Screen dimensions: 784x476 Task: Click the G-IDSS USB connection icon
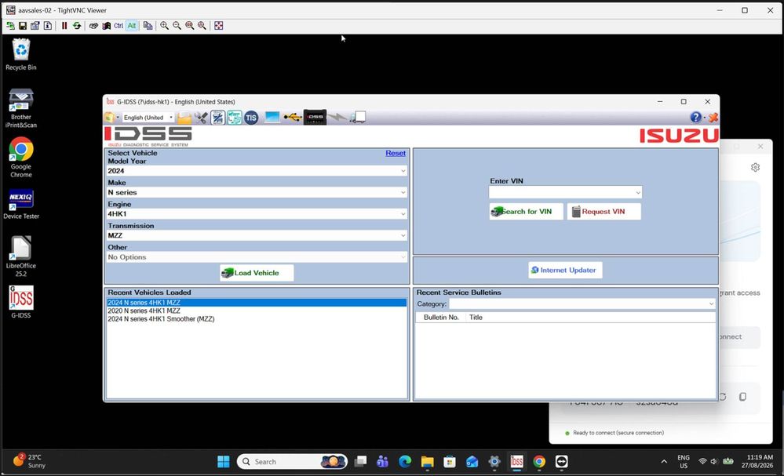point(293,118)
